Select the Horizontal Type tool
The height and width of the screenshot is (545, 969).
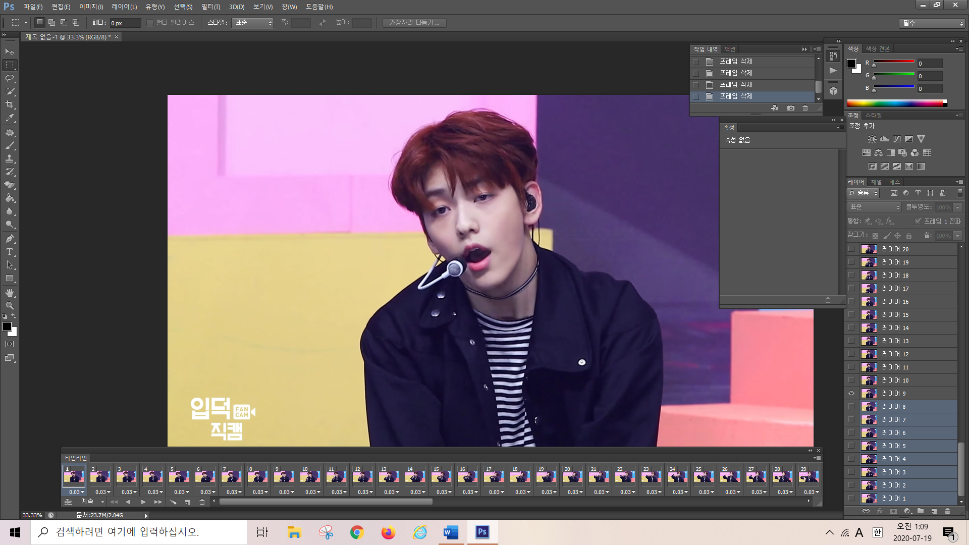10,252
